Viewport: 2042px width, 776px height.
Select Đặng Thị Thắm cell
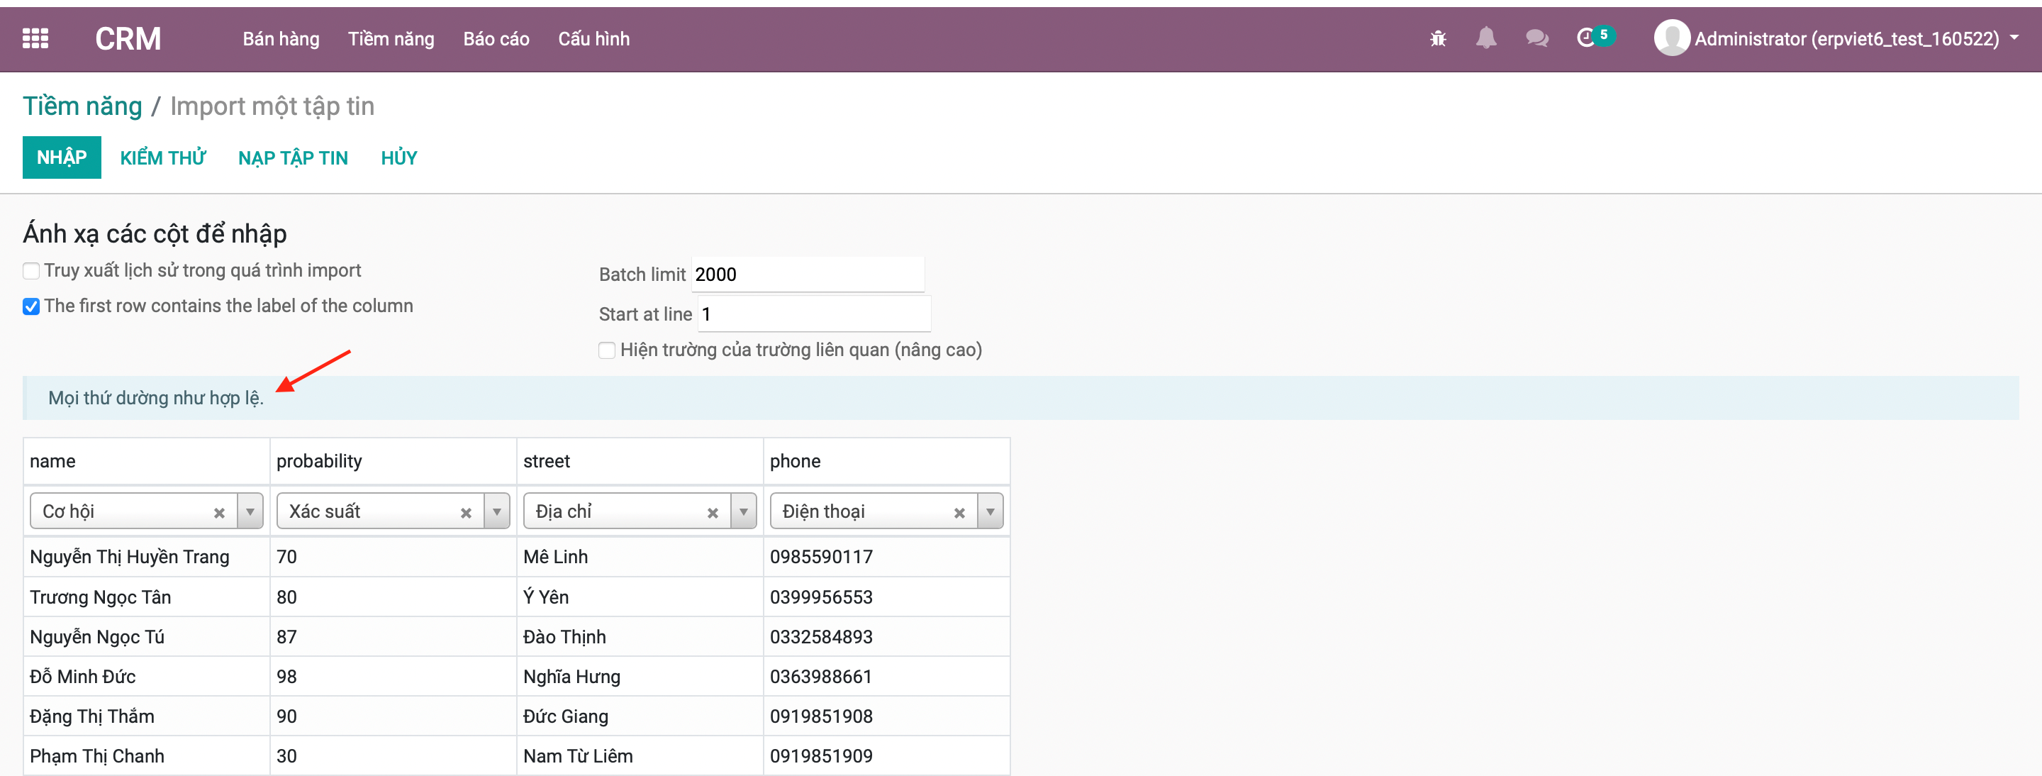pyautogui.click(x=147, y=716)
